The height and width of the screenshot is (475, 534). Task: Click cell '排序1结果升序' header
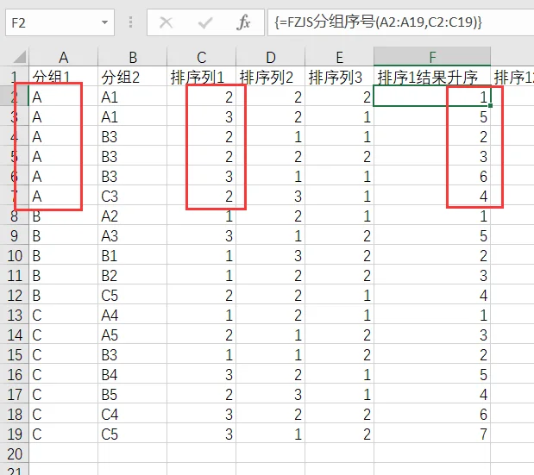[x=432, y=76]
